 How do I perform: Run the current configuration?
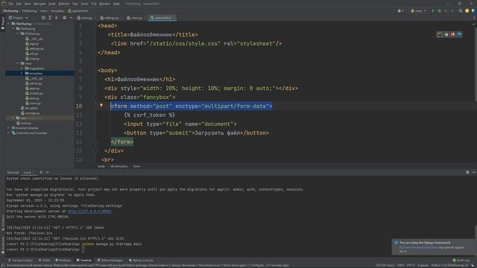pos(432,10)
